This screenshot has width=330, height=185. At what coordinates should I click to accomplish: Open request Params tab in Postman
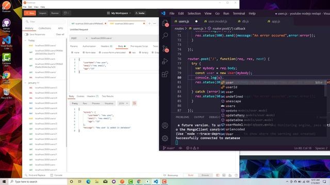tap(74, 46)
